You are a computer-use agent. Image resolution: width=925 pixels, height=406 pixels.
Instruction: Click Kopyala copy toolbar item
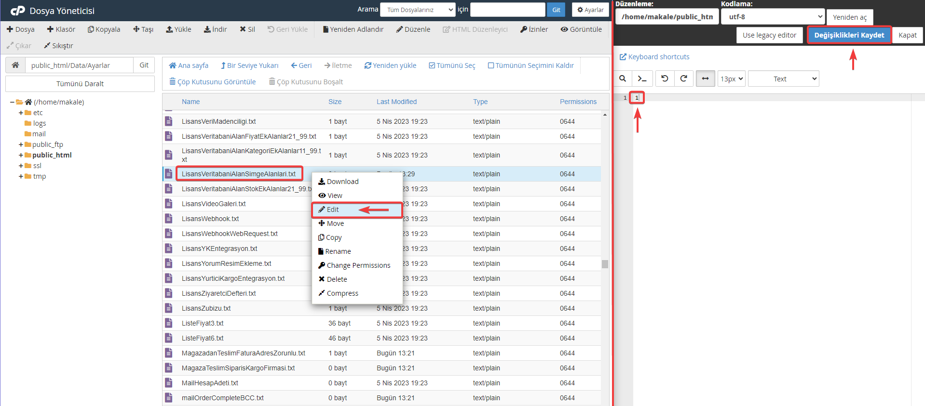coord(104,29)
